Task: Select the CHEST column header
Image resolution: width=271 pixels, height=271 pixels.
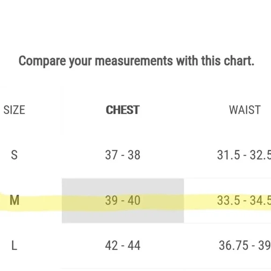Action: point(123,110)
